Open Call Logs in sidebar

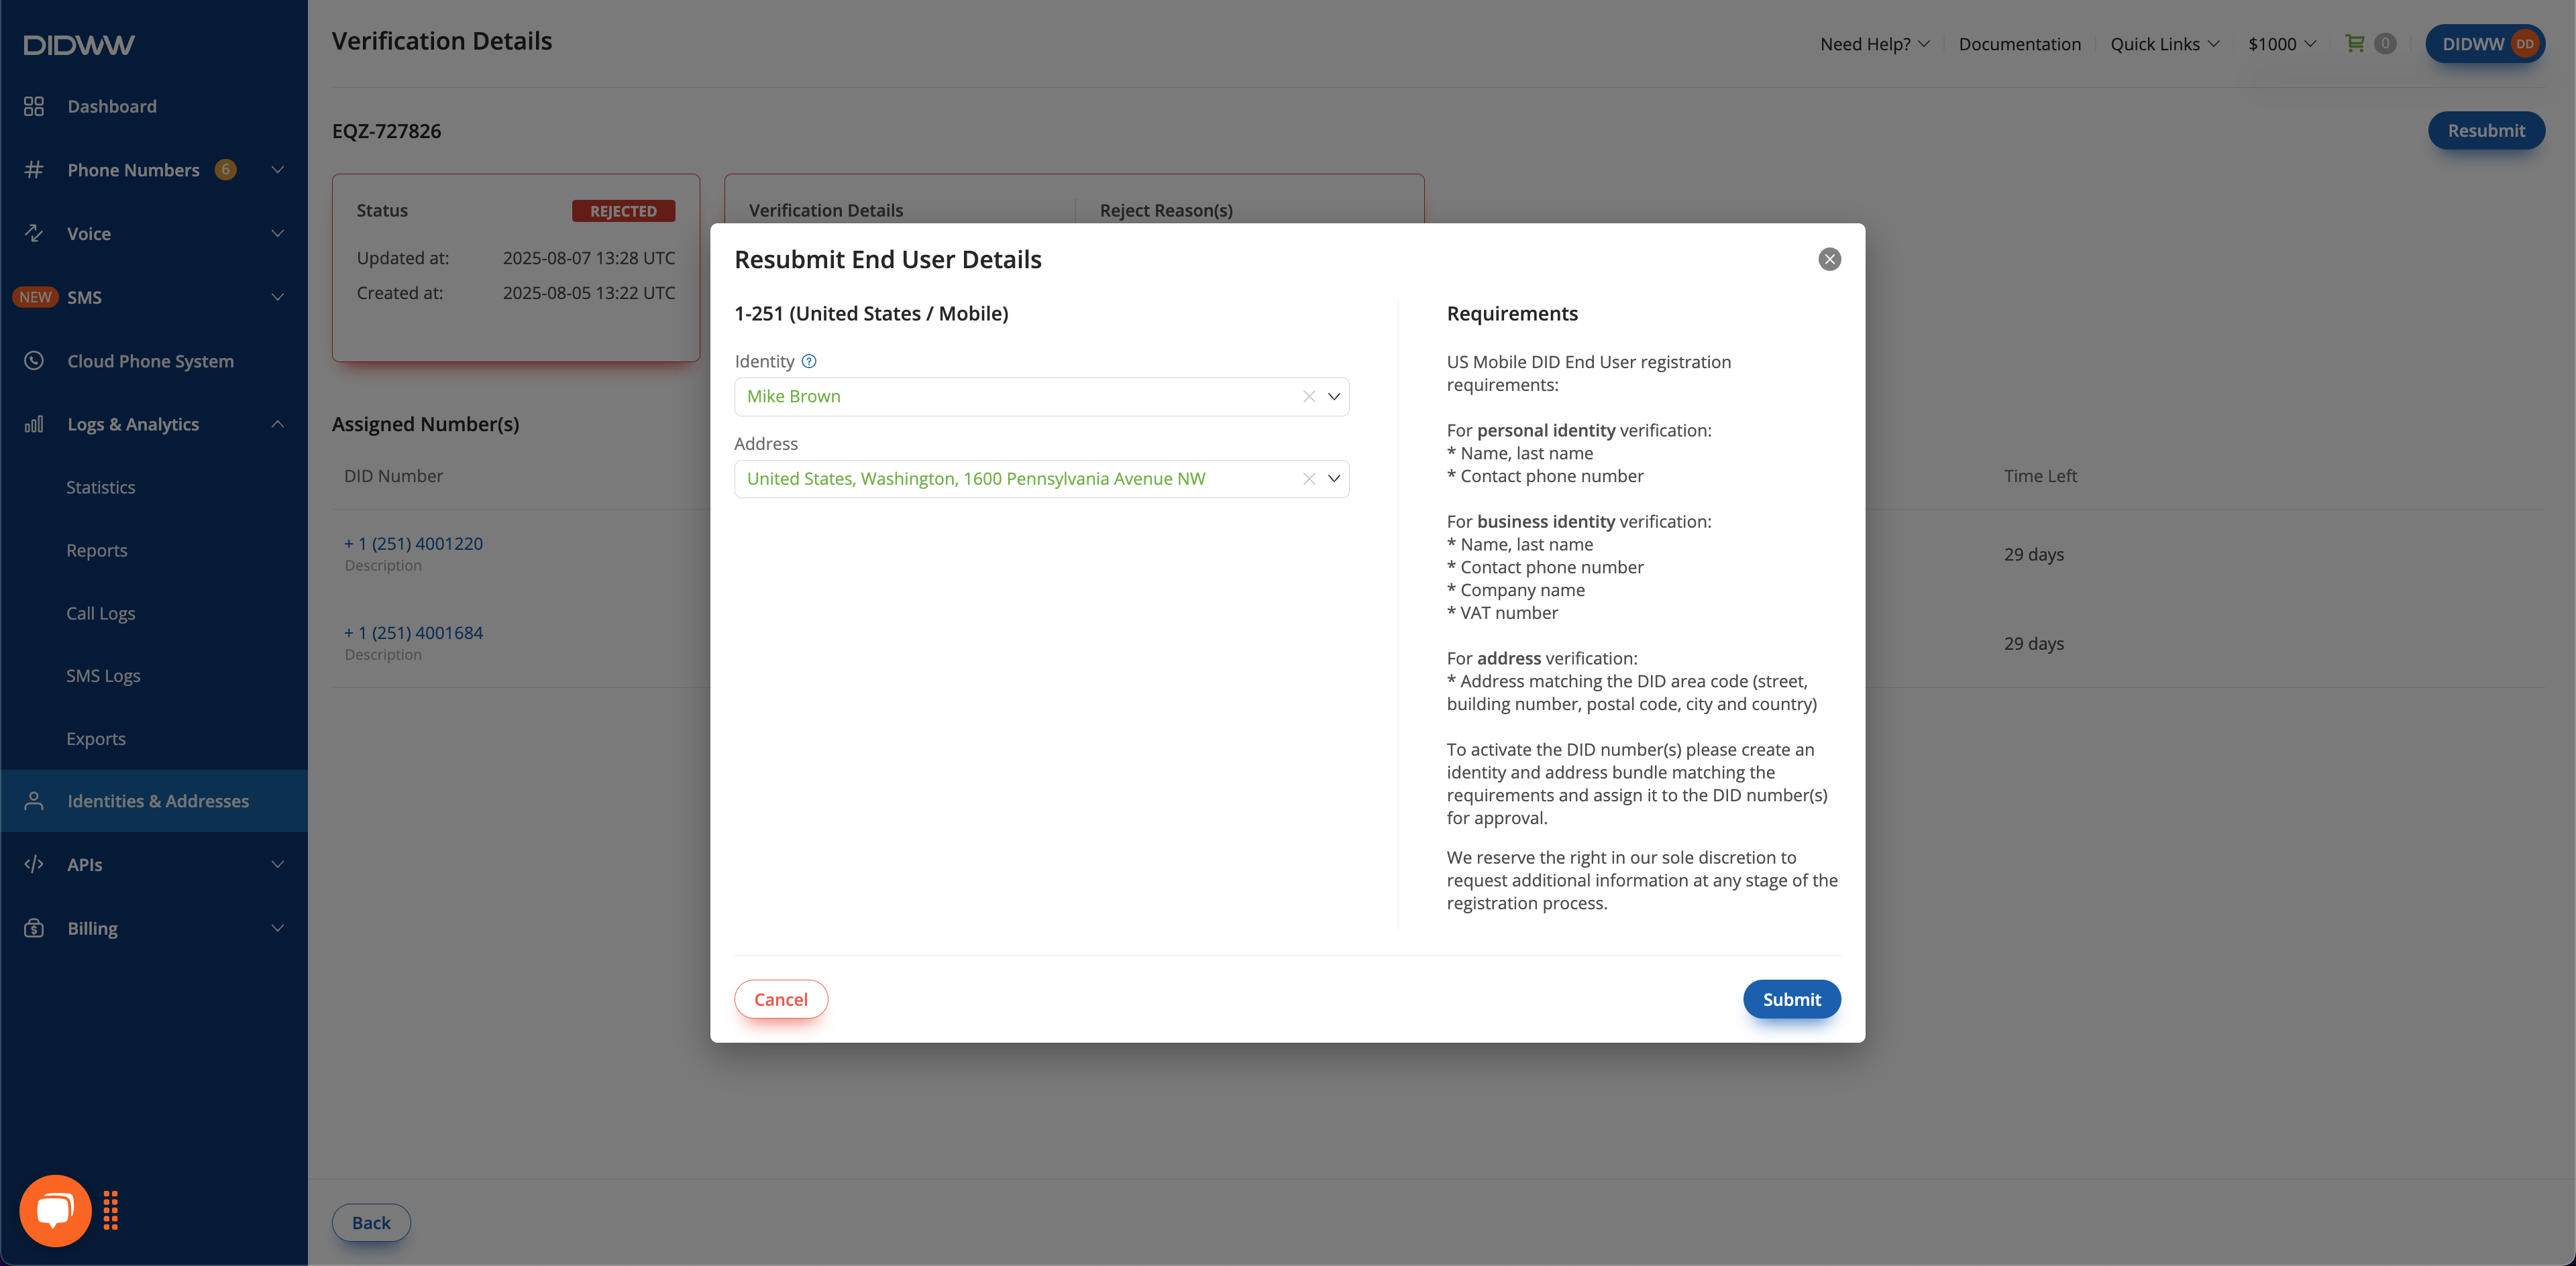pyautogui.click(x=100, y=612)
